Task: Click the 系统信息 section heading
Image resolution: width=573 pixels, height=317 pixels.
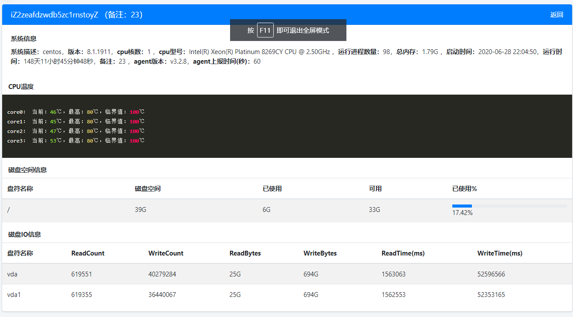Action: 24,39
